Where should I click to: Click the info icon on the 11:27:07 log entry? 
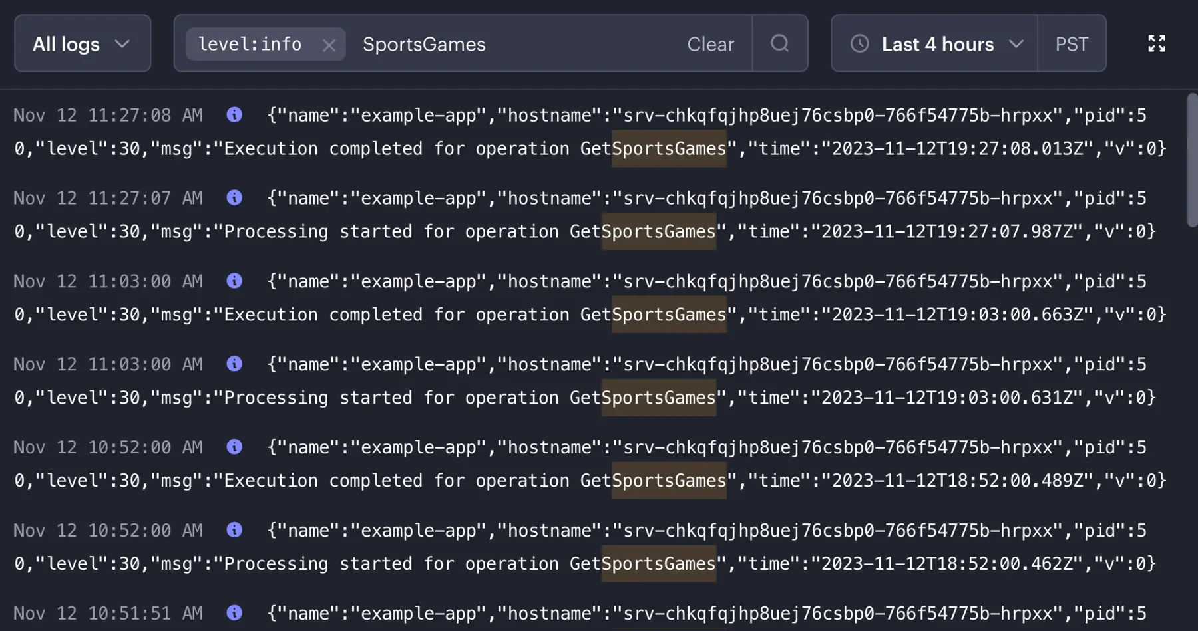tap(234, 197)
